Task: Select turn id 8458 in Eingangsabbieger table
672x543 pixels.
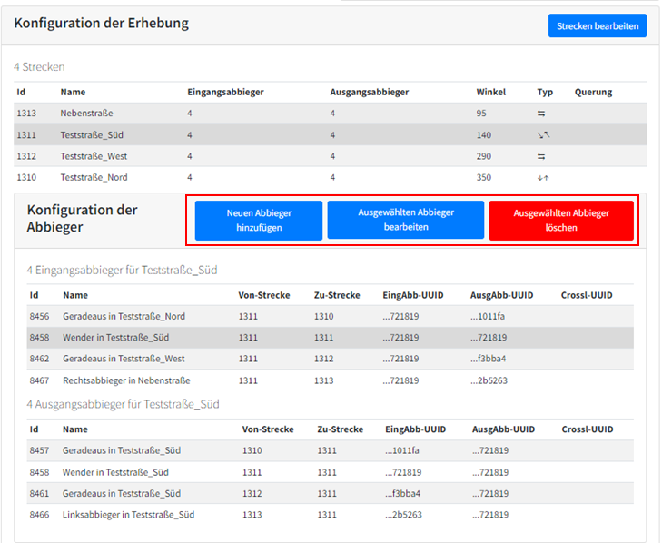Action: tap(39, 338)
